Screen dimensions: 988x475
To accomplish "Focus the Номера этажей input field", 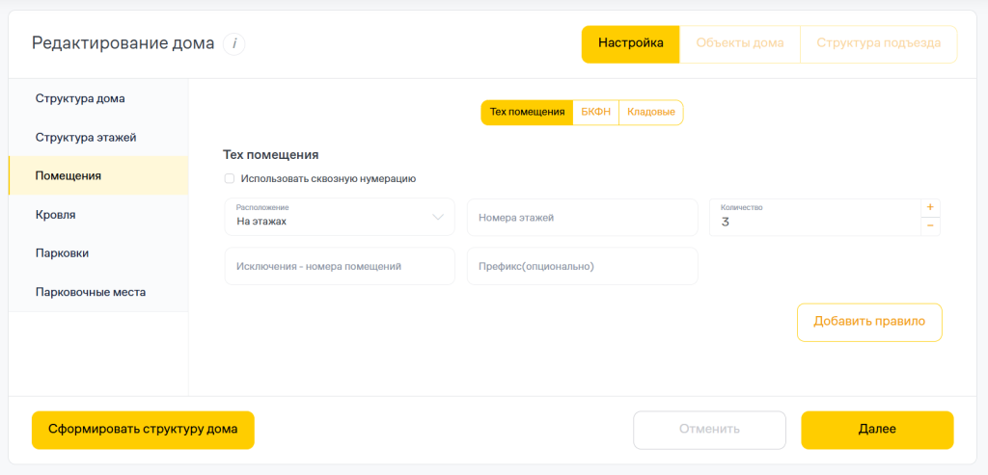I will (582, 218).
